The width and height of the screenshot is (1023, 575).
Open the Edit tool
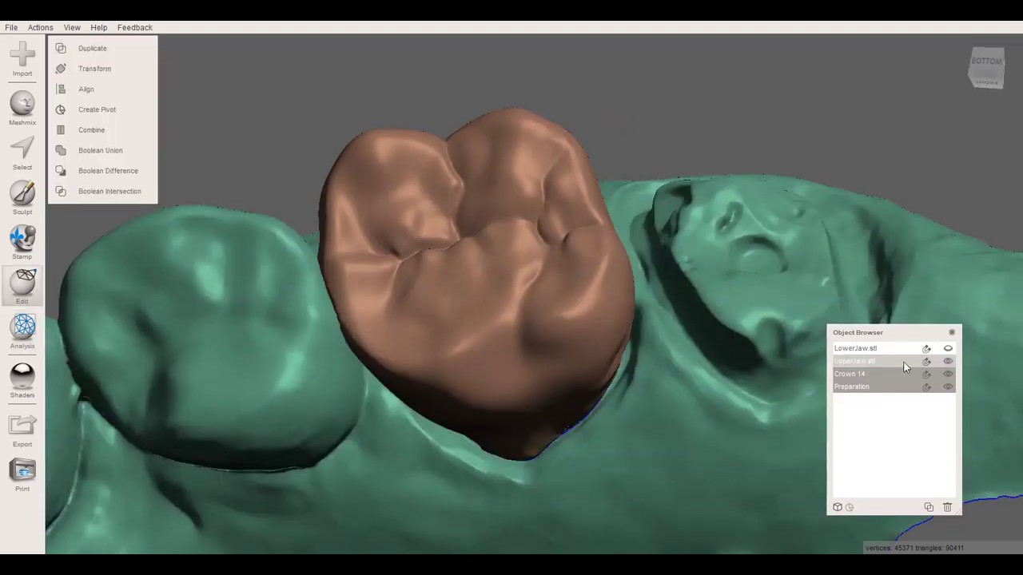click(x=22, y=287)
